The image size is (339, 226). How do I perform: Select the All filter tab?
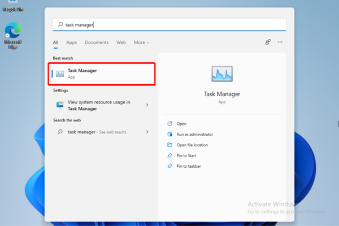(x=55, y=42)
